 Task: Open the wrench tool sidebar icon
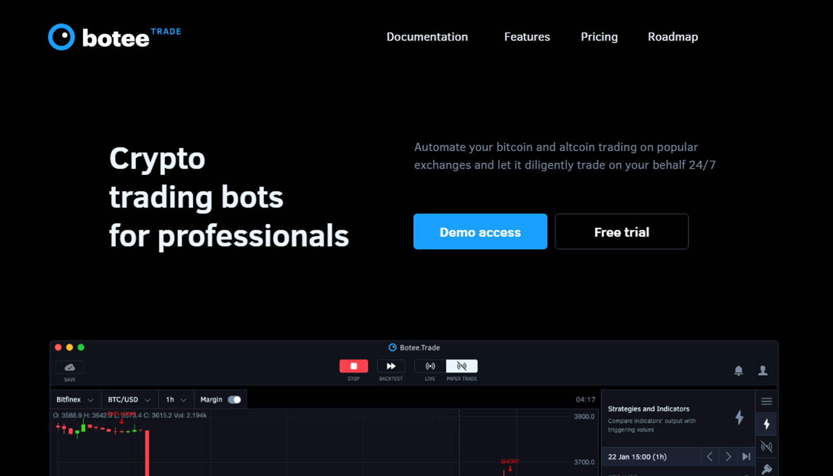tap(767, 469)
